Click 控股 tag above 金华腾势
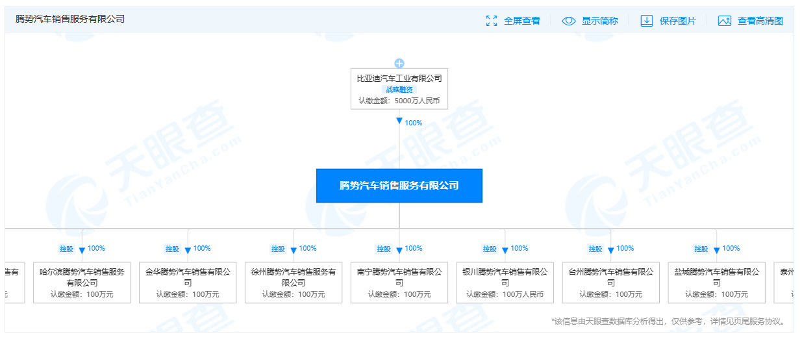802x339 pixels. pyautogui.click(x=172, y=249)
